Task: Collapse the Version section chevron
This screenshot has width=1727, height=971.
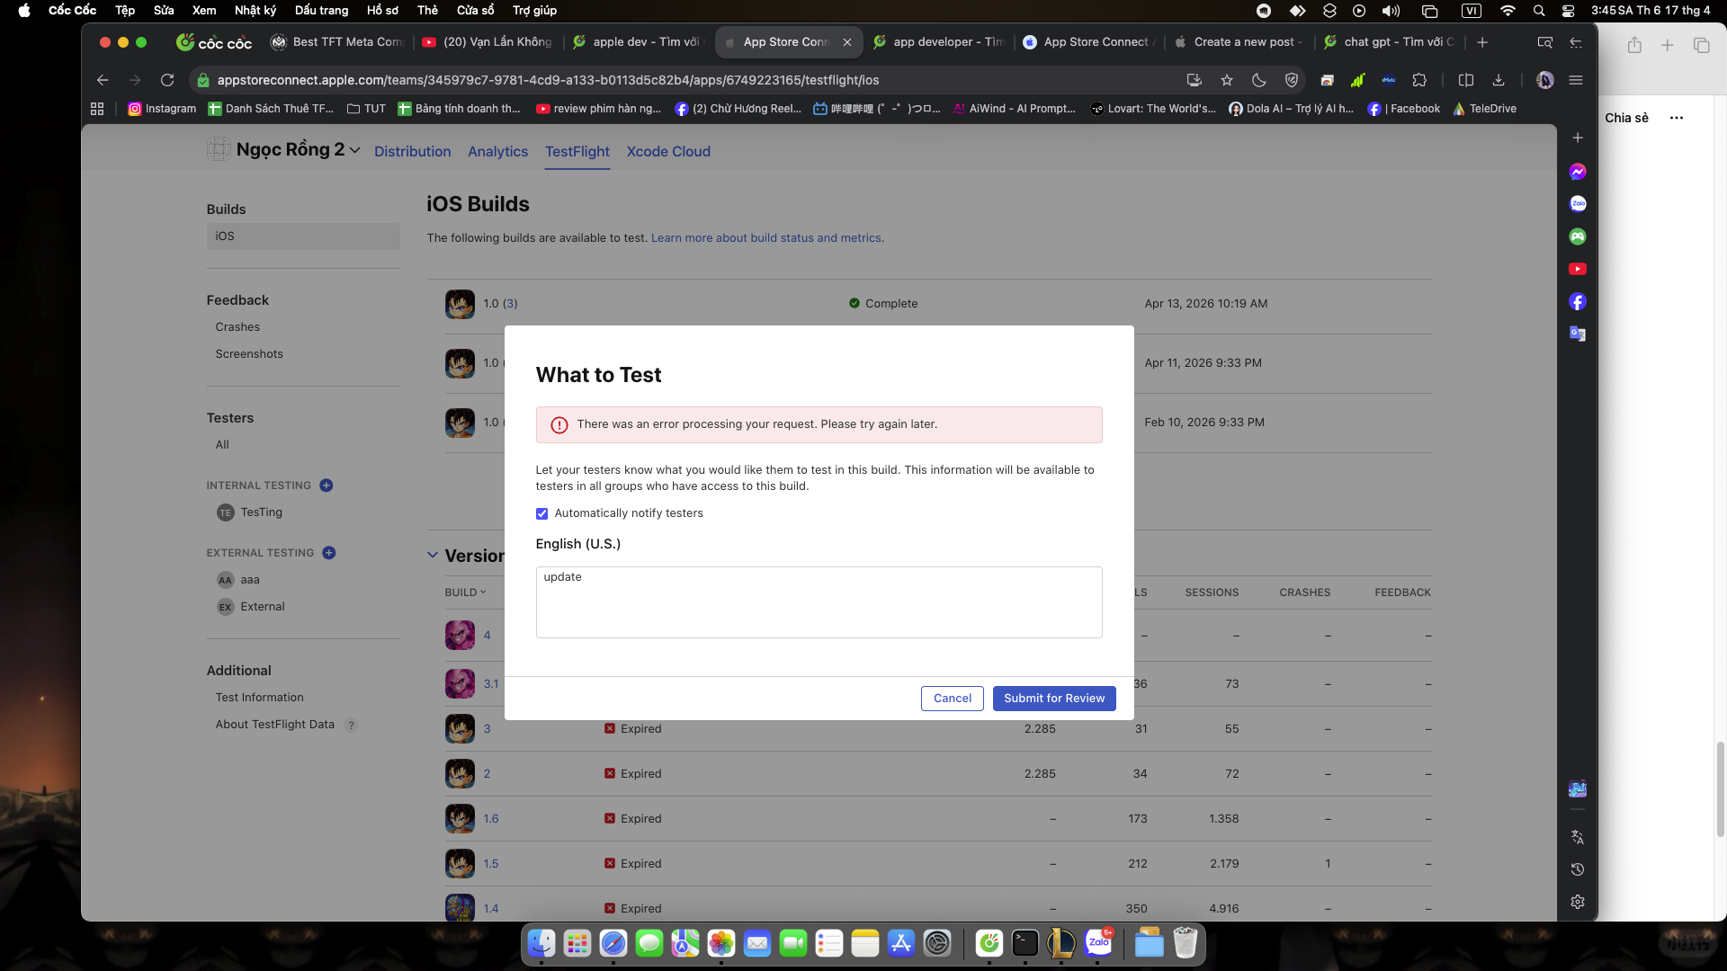Action: [433, 556]
